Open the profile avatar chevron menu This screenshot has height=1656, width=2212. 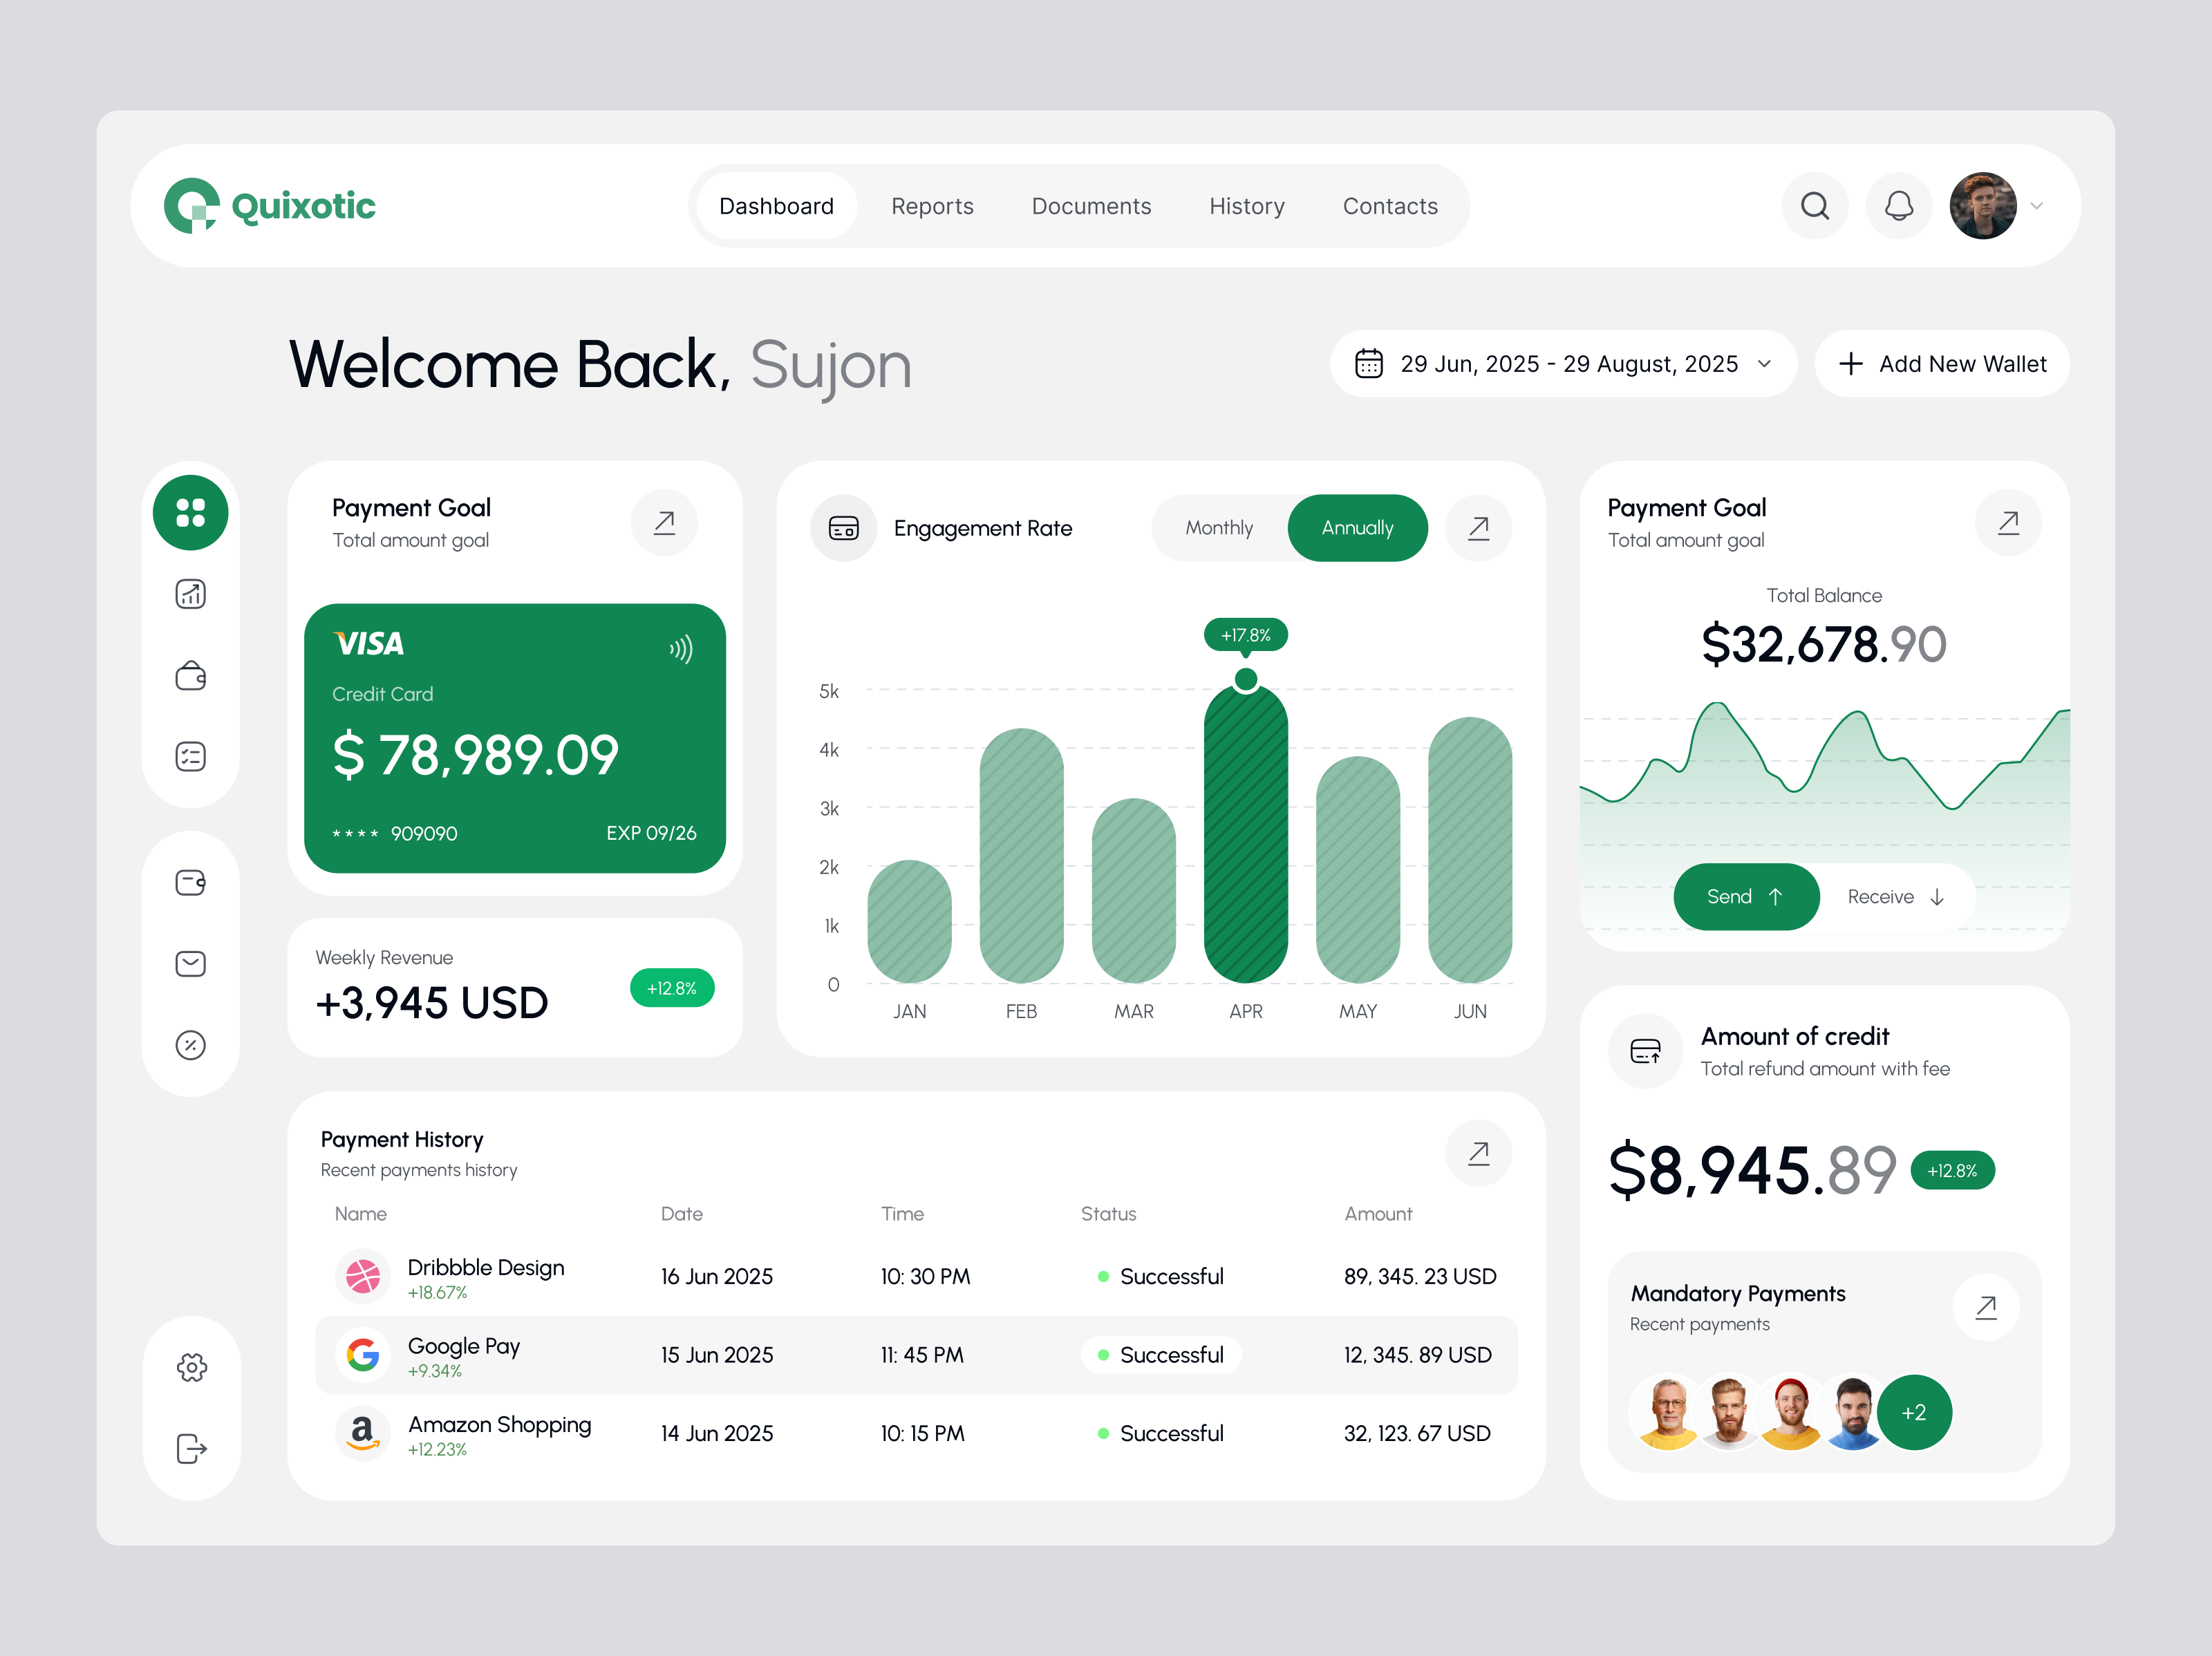click(x=2037, y=206)
